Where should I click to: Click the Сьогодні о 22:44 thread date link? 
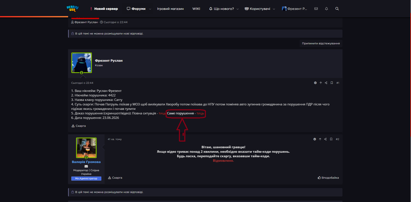pos(115,22)
